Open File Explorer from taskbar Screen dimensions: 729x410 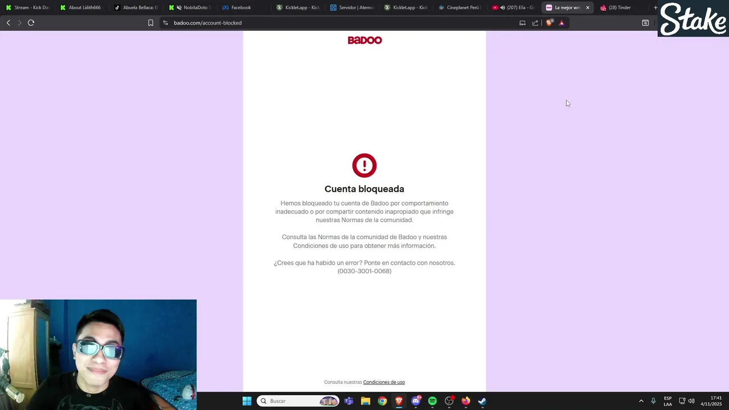[x=366, y=401]
